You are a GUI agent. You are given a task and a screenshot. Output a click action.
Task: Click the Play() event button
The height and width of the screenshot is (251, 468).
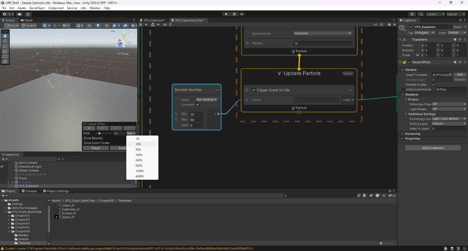coord(96,148)
